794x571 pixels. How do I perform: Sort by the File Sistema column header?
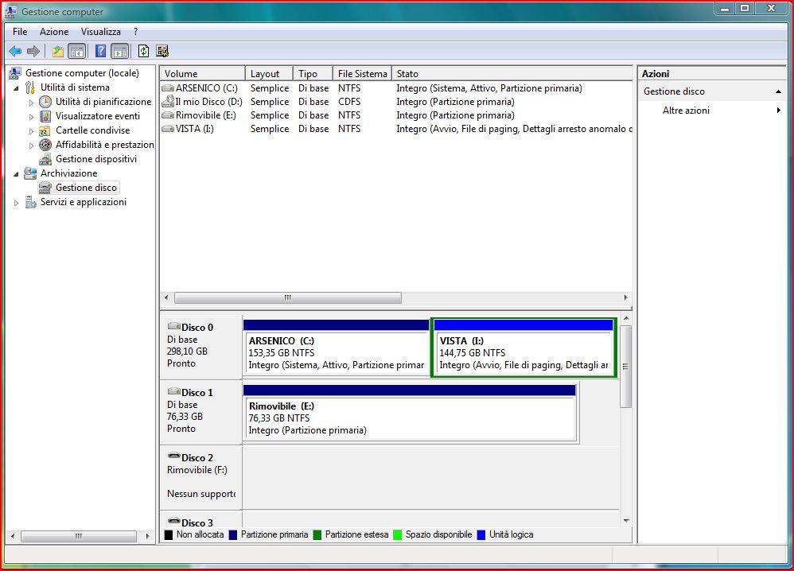363,74
